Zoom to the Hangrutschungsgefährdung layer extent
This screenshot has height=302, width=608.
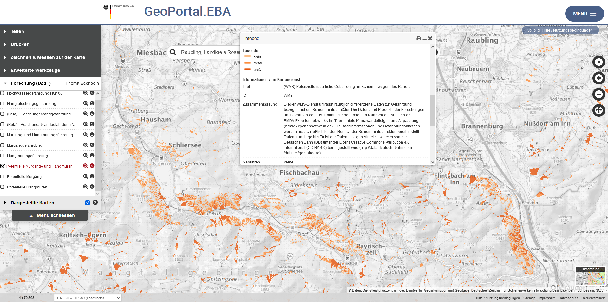[86, 103]
